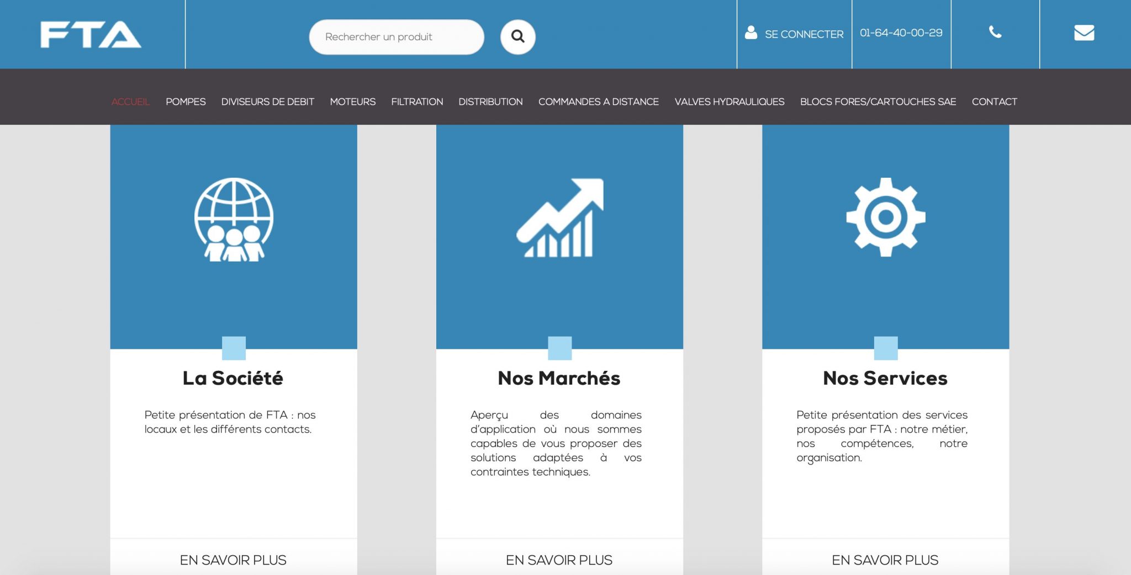
Task: Open the VALVES HYDRAULIQUES menu
Action: click(729, 102)
